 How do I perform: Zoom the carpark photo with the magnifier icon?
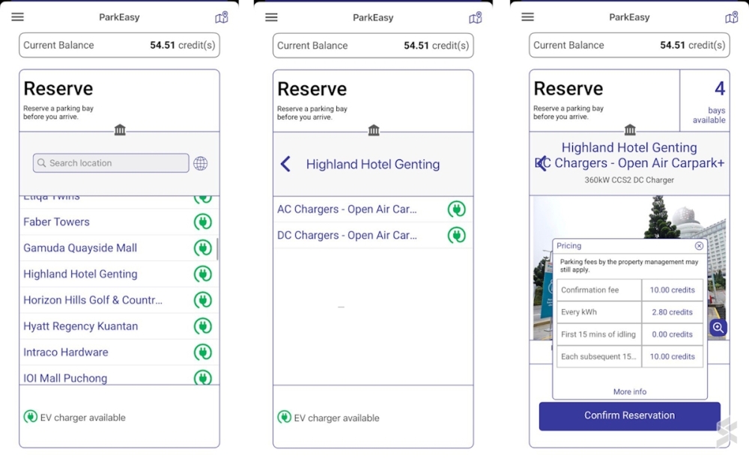718,328
